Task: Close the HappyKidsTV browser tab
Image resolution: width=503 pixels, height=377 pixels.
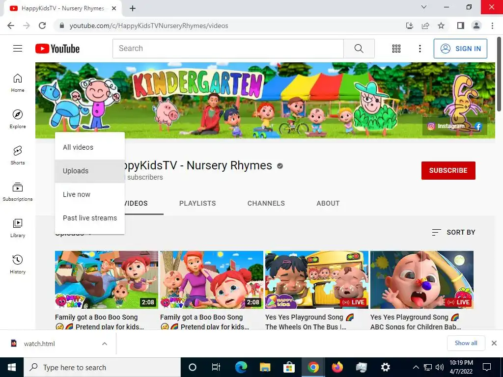Action: click(114, 8)
